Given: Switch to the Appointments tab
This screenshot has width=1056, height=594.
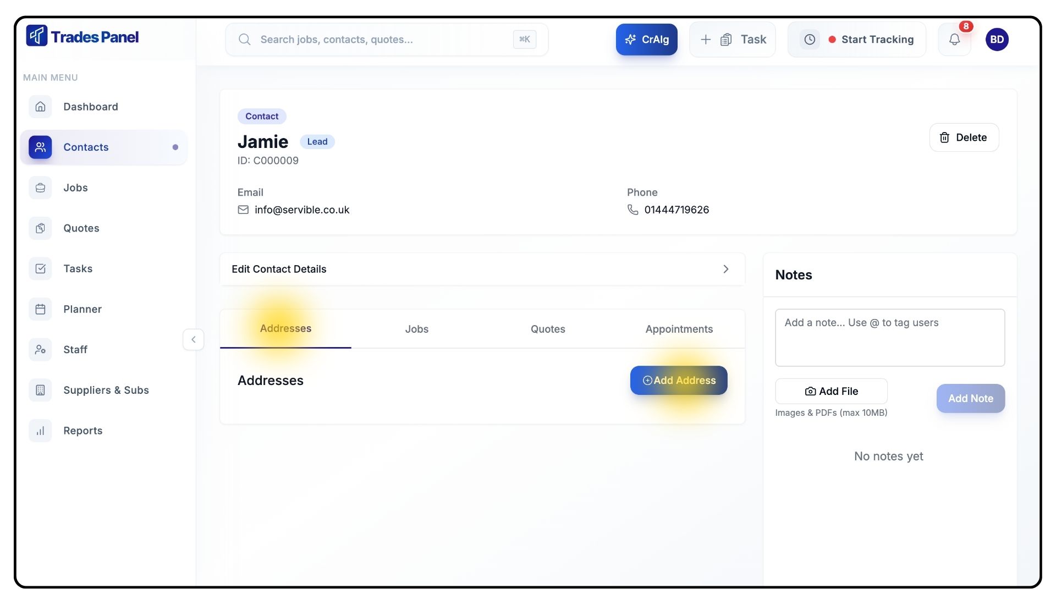Looking at the screenshot, I should point(679,329).
